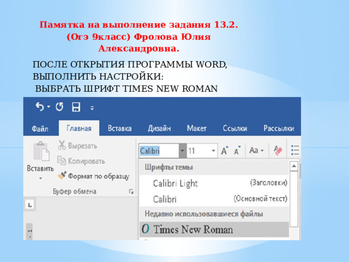Screen dimensions: 349x262
Task: Click the Redo (repeat) icon
Action: [59, 107]
